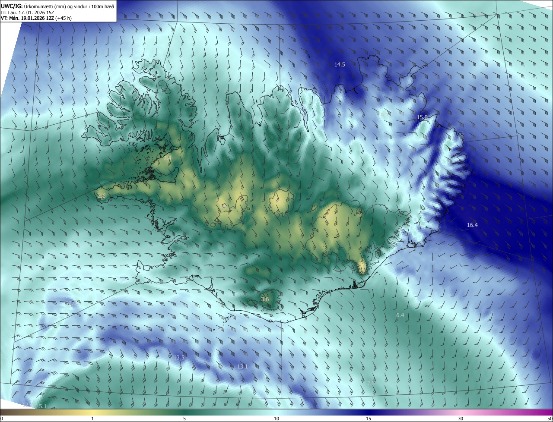The width and height of the screenshot is (553, 422).
Task: Click the legend tick label 30
Action: (461, 419)
